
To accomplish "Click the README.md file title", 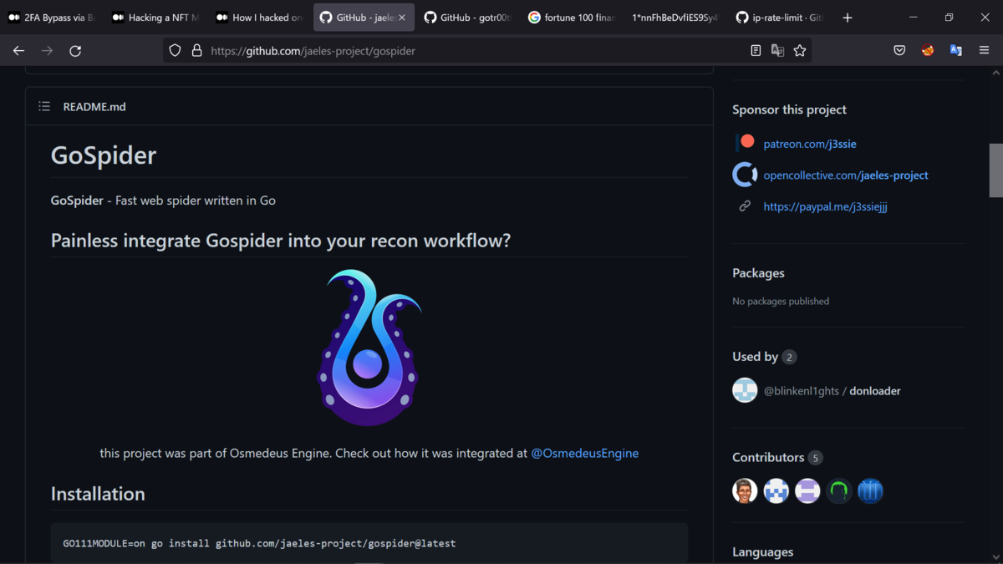I will coord(94,106).
